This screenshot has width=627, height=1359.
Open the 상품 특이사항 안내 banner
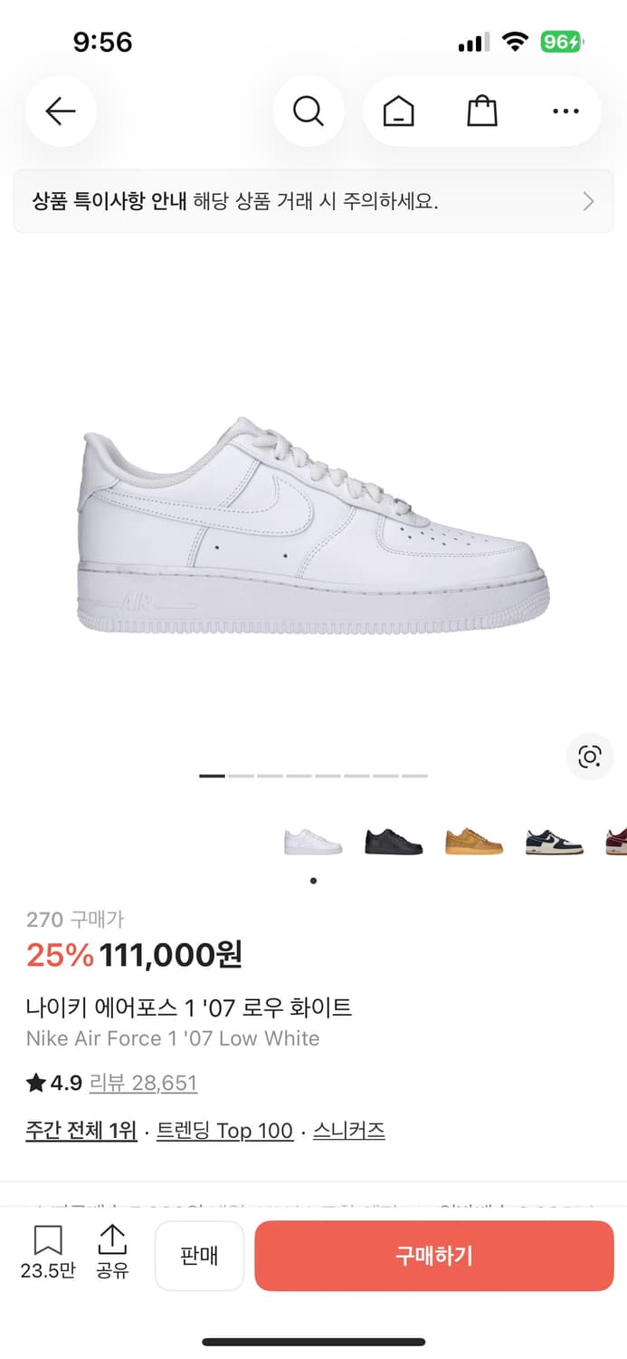(x=313, y=201)
